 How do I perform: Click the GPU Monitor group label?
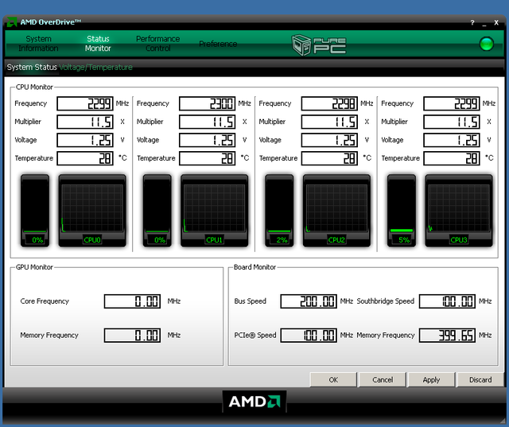click(34, 267)
